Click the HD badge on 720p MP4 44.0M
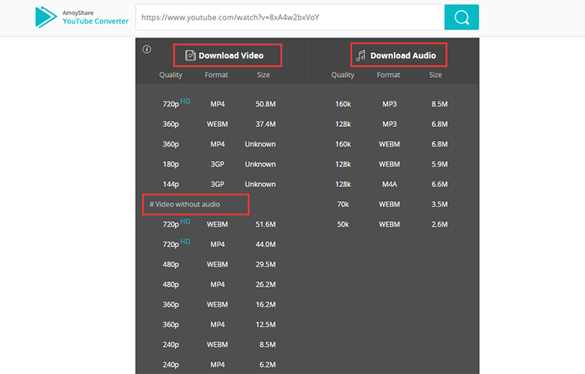The height and width of the screenshot is (374, 585). pos(186,242)
